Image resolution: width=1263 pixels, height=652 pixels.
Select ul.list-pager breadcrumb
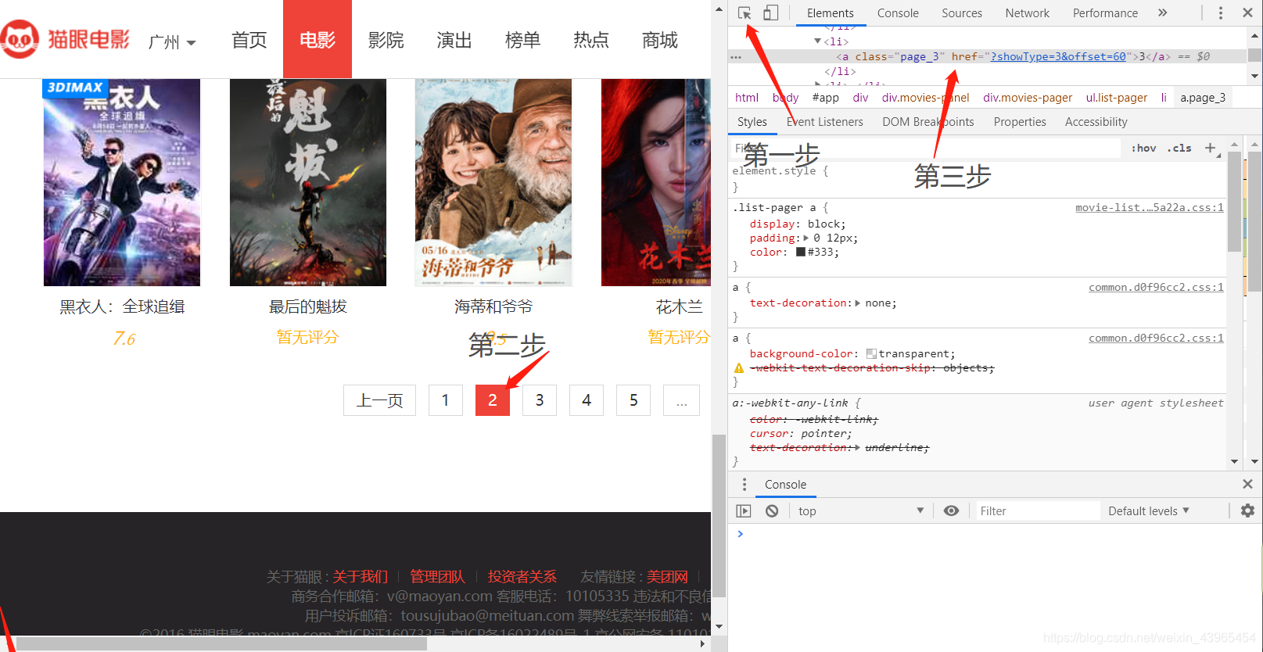click(1116, 97)
